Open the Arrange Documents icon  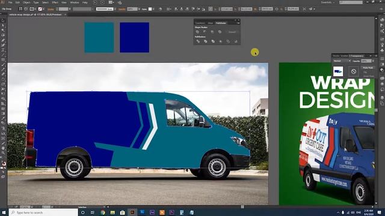click(111, 2)
